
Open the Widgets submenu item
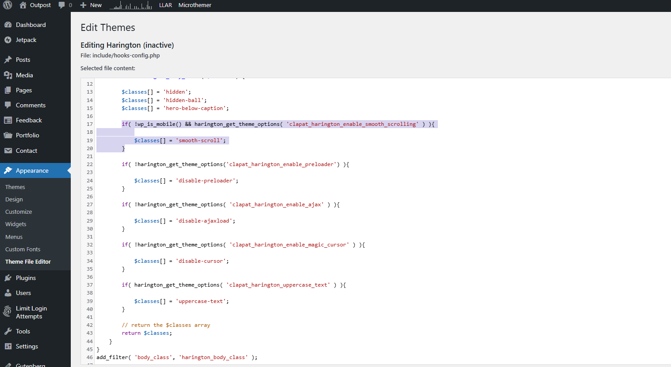coord(16,224)
